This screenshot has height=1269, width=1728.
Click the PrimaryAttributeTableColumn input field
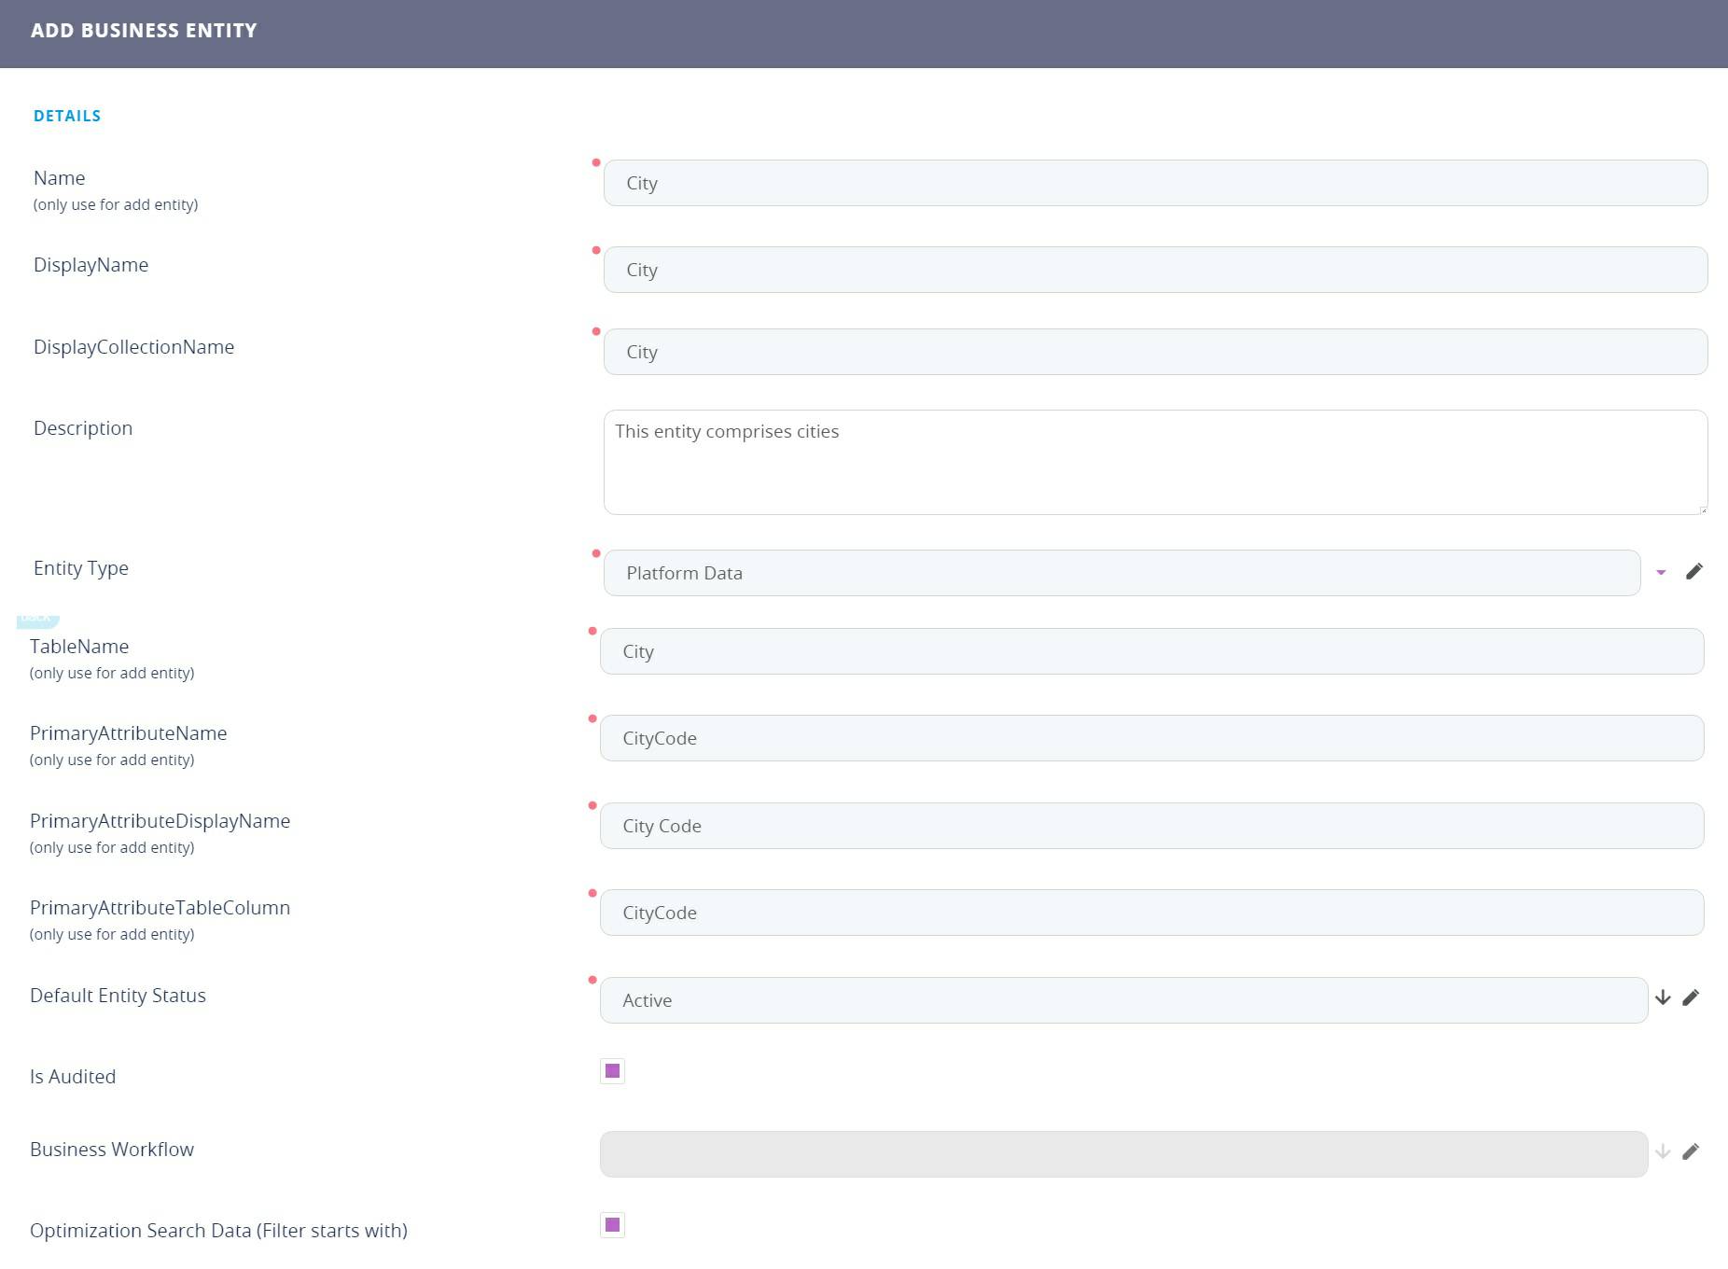tap(1151, 913)
